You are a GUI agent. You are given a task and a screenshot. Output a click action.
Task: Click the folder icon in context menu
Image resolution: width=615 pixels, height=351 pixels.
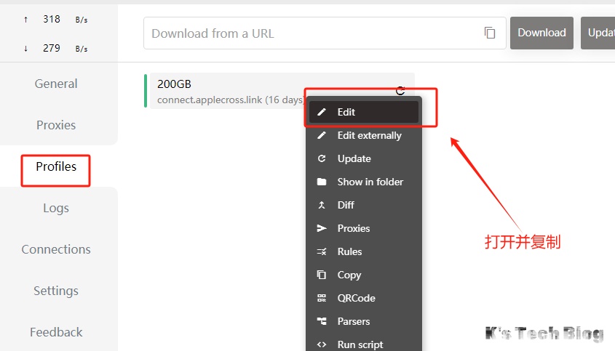tap(322, 182)
